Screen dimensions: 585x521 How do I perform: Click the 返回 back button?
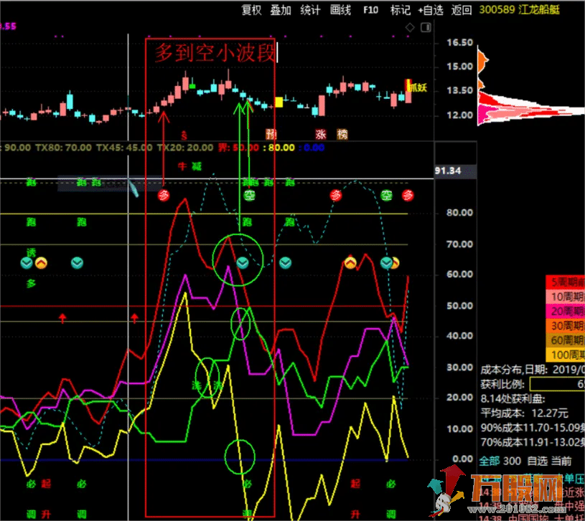click(x=462, y=10)
